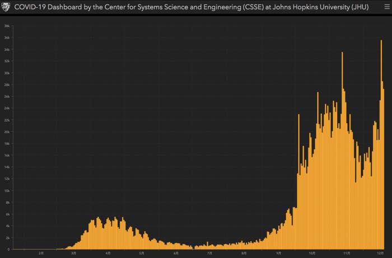Click the '0' y-axis label
This screenshot has height=258, width=392.
9,249
